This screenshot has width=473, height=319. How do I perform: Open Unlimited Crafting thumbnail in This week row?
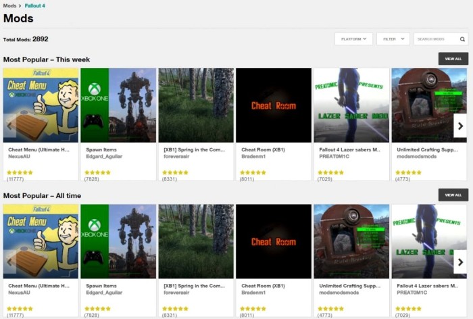point(429,105)
